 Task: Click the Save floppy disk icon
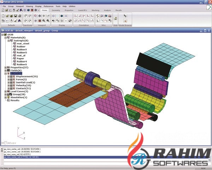pyautogui.click(x=16, y=16)
